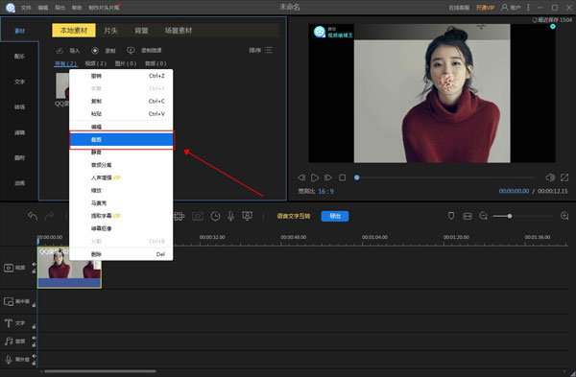Click the video track camera icon
This screenshot has width=576, height=377.
pos(9,268)
